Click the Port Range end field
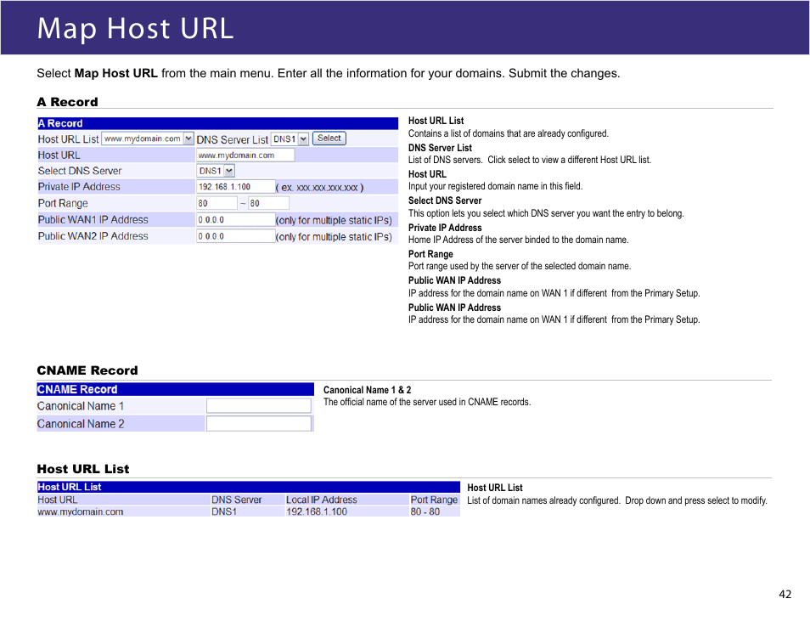 point(268,203)
